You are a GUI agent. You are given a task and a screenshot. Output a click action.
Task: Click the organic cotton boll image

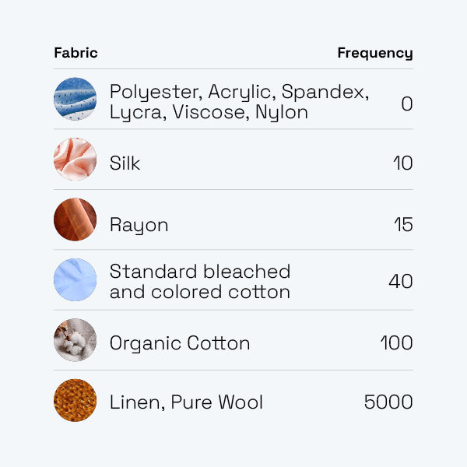75,340
